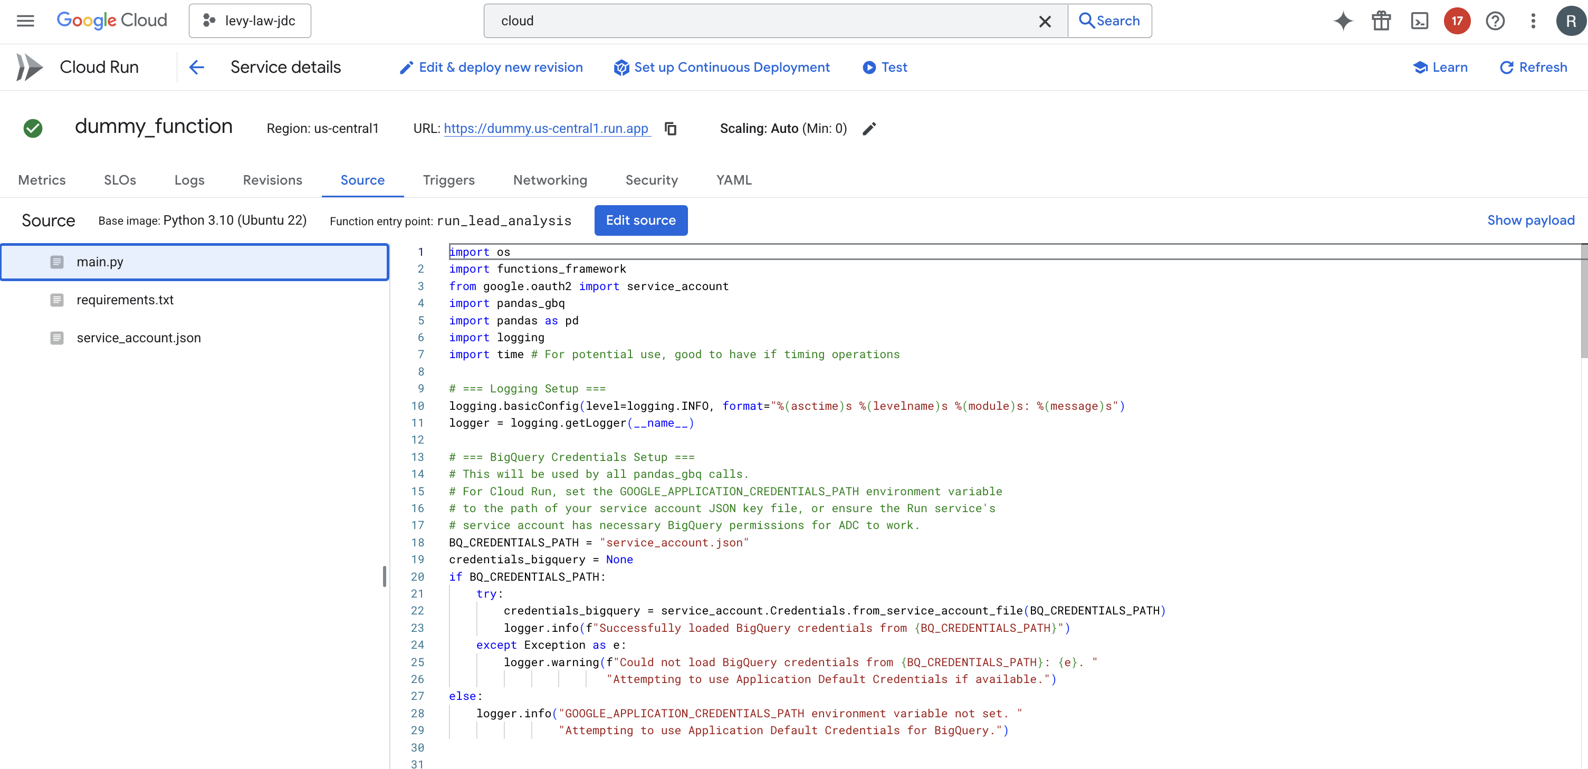The width and height of the screenshot is (1588, 769).
Task: Click the service_account.json file icon
Action: coord(57,338)
